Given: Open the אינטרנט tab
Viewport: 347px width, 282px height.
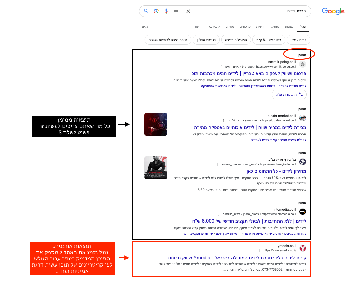Looking at the screenshot, I should 215,26.
